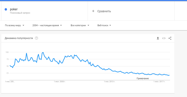The height and width of the screenshot is (97, 187).
Task: Open the Все категории dropdown
Action: [x=80, y=25]
